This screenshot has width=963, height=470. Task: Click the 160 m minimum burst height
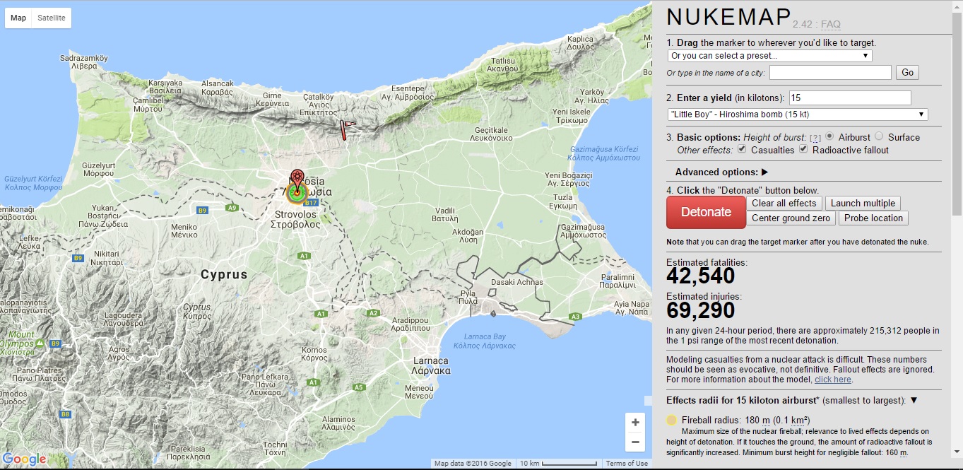pos(894,452)
